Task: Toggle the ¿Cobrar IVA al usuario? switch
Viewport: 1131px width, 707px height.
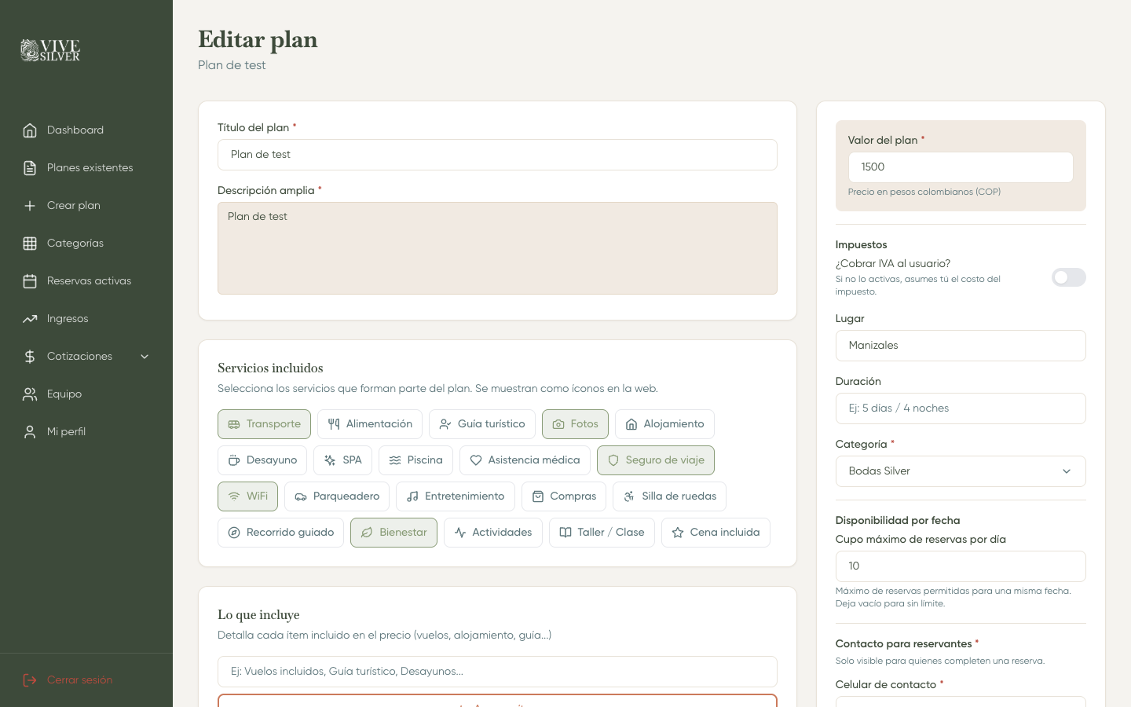Action: [1069, 277]
